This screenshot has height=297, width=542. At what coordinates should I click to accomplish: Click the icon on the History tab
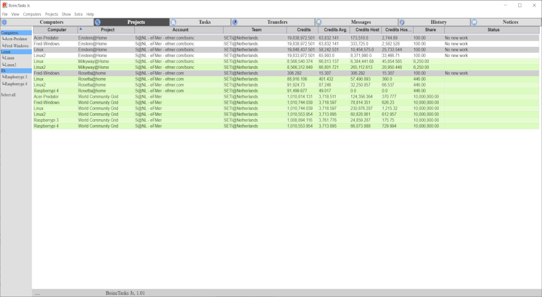pyautogui.click(x=402, y=22)
